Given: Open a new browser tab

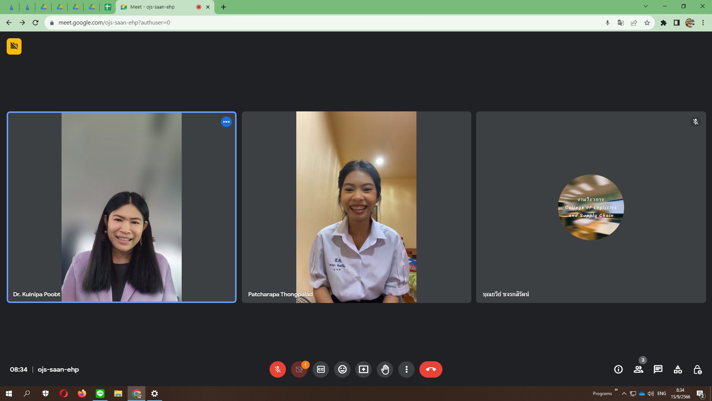Looking at the screenshot, I should pyautogui.click(x=223, y=7).
